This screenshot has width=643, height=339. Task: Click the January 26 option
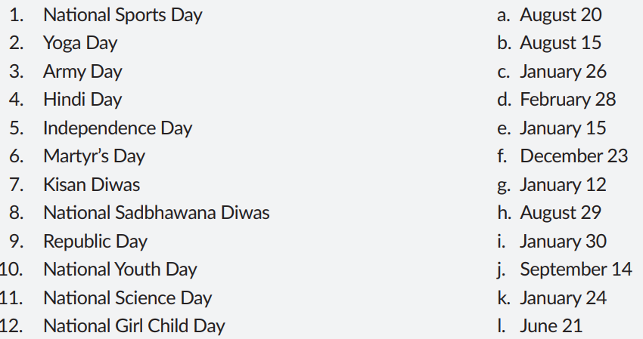pos(563,72)
